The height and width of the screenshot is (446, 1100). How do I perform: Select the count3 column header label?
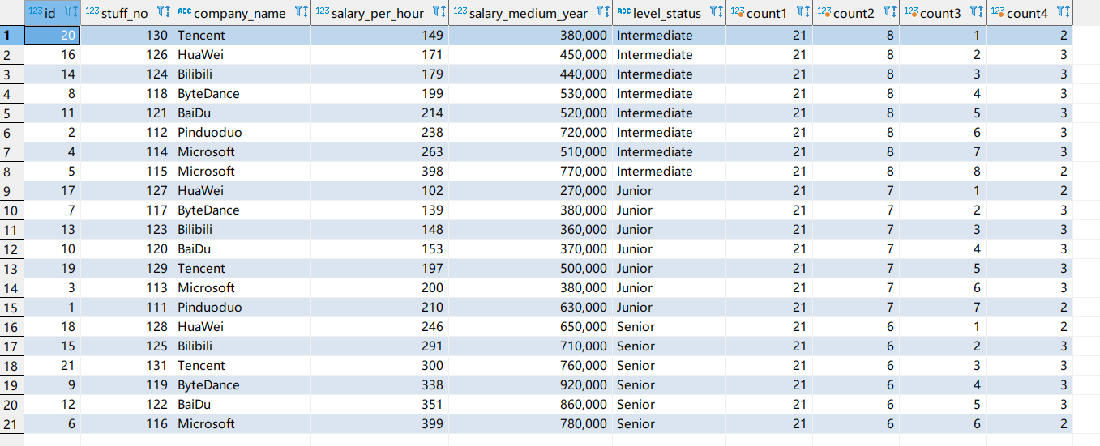click(940, 13)
